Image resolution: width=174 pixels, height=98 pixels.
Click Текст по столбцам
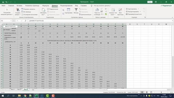pos(97,12)
